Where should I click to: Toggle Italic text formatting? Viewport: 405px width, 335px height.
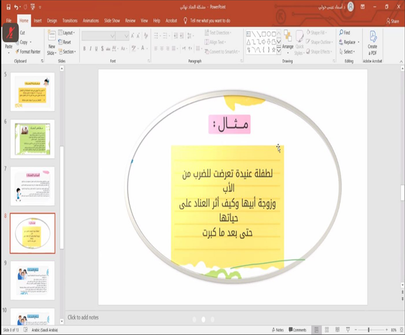pyautogui.click(x=92, y=49)
